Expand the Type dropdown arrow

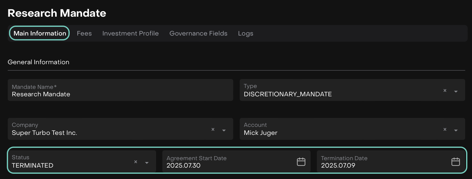(x=456, y=91)
